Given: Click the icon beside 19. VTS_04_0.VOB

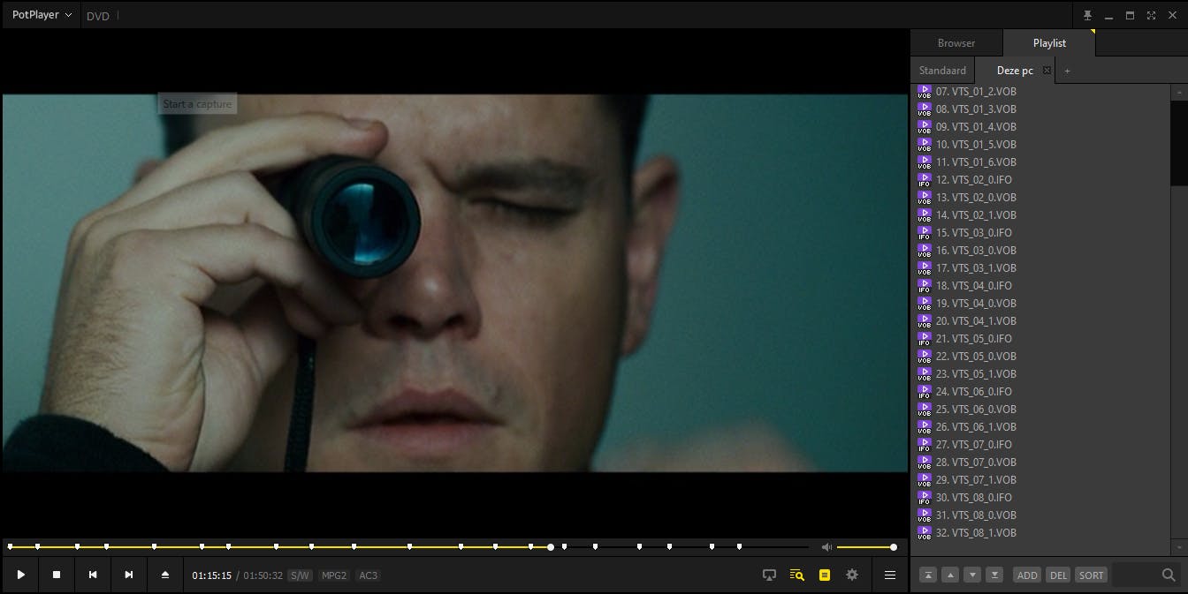Looking at the screenshot, I should (925, 303).
